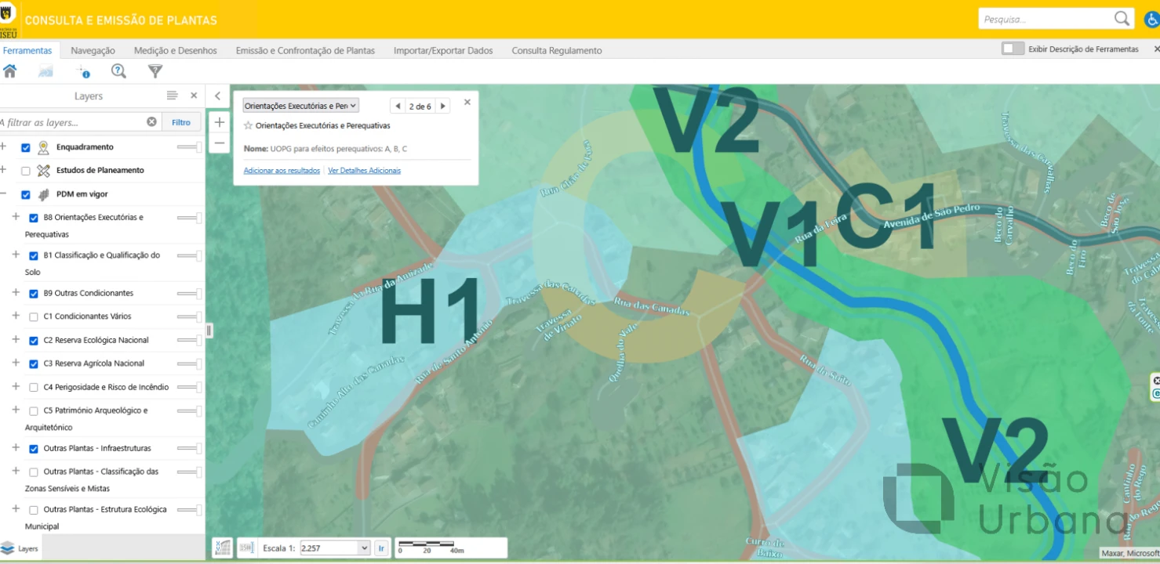Favorite the result with the star icon

pyautogui.click(x=248, y=125)
